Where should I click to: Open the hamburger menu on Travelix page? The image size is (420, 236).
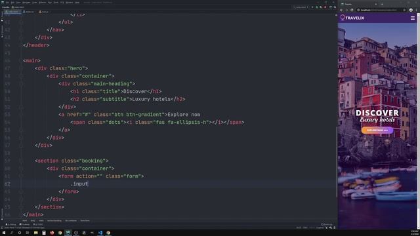[x=413, y=18]
